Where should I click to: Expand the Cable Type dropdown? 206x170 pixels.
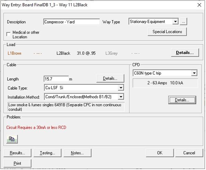[x=121, y=88]
